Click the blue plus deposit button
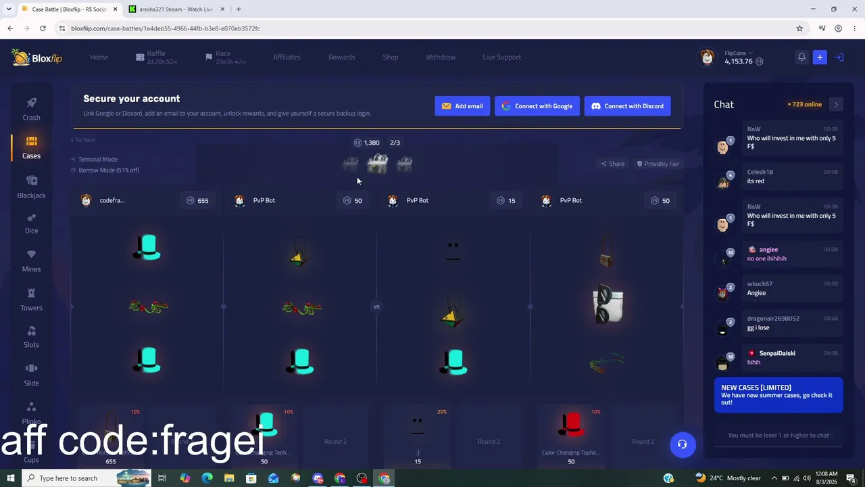The height and width of the screenshot is (487, 865). tap(820, 57)
